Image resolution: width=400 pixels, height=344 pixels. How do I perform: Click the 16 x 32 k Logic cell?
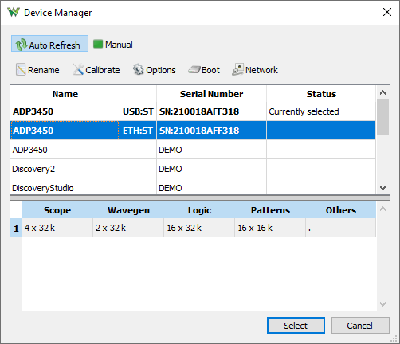[x=199, y=228]
